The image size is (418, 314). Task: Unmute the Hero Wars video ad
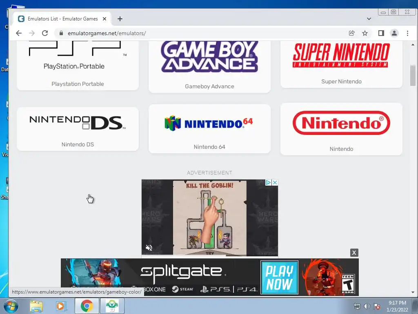[x=149, y=248]
